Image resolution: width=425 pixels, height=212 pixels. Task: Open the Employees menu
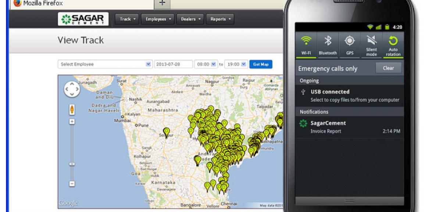tap(158, 19)
